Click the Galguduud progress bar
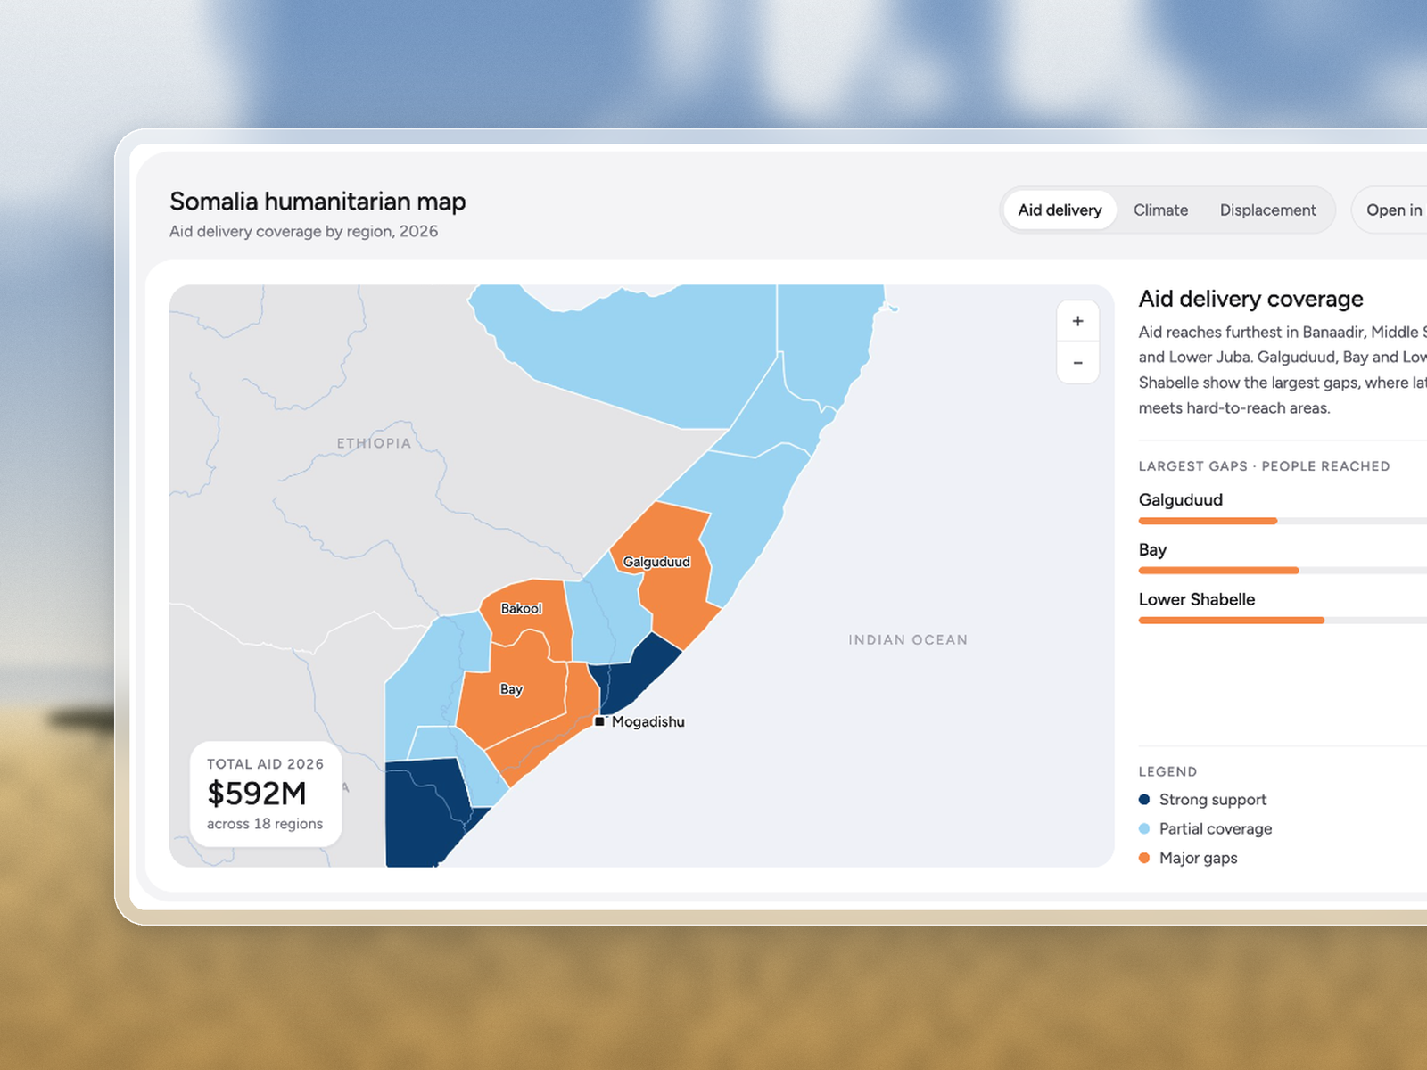Screen dimensions: 1427x1070 [x=1283, y=521]
